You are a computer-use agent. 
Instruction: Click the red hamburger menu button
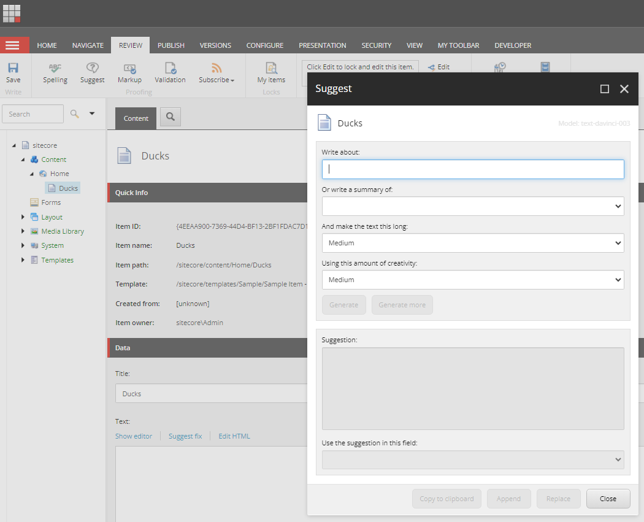tap(12, 45)
